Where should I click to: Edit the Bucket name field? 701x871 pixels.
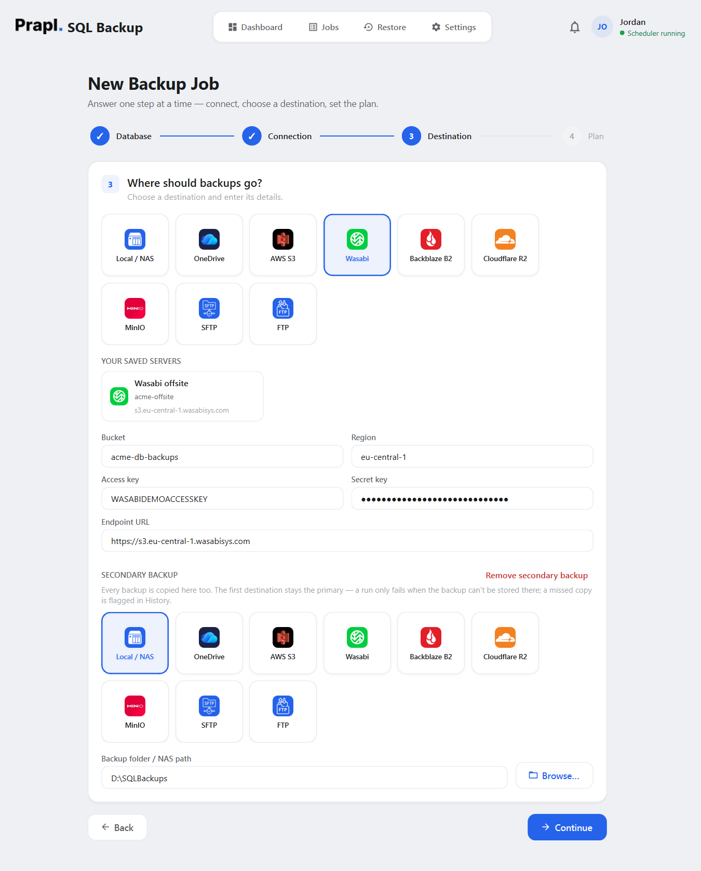[222, 457]
